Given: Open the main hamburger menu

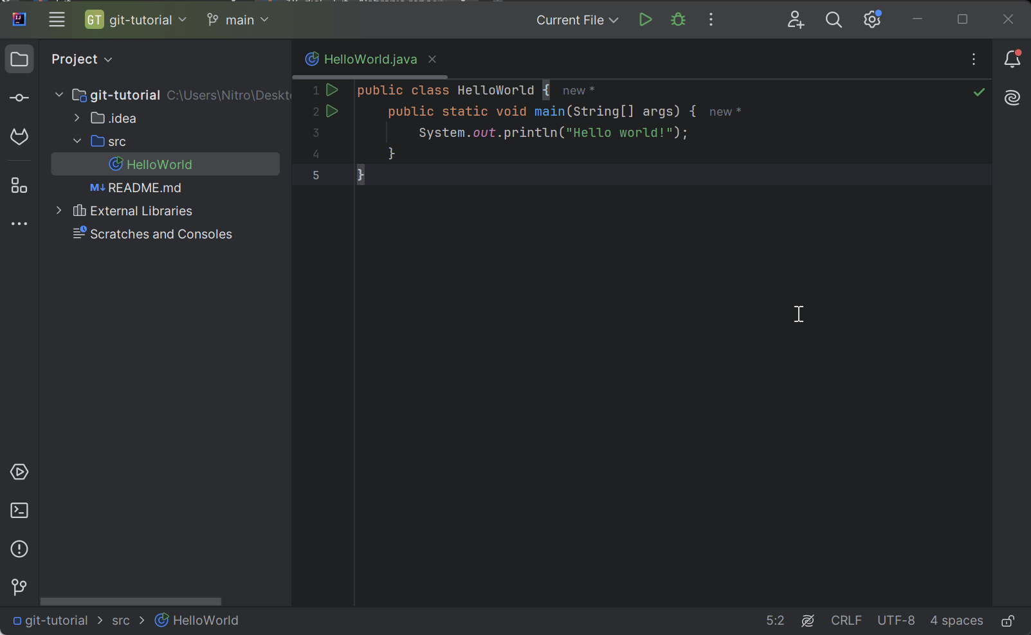Looking at the screenshot, I should point(57,19).
